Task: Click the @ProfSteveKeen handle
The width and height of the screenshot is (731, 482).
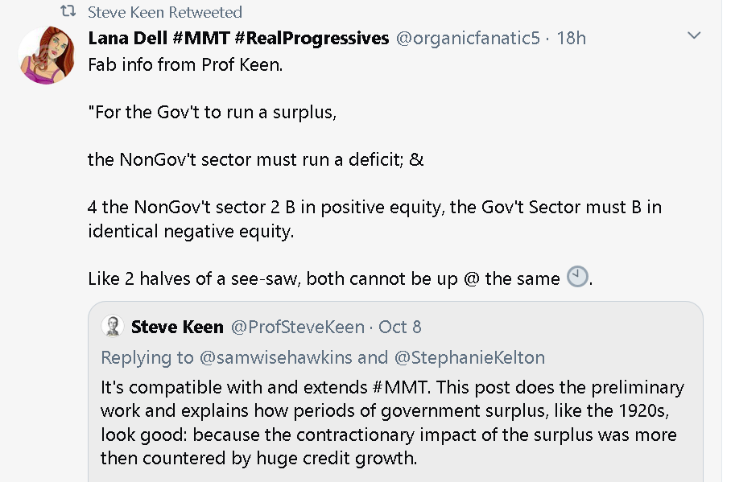Action: click(298, 328)
